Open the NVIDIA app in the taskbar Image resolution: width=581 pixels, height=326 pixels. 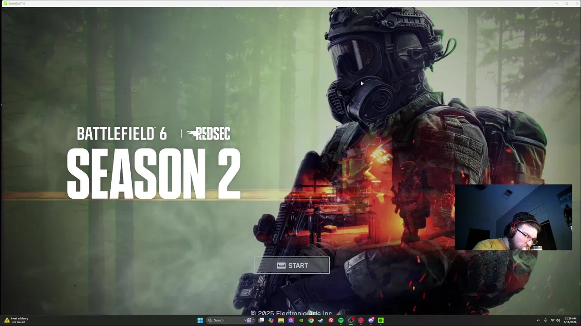[x=301, y=321]
